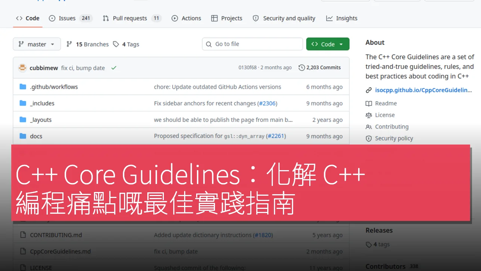Open the Security policy sidebar link
Image resolution: width=481 pixels, height=271 pixels.
pos(394,138)
